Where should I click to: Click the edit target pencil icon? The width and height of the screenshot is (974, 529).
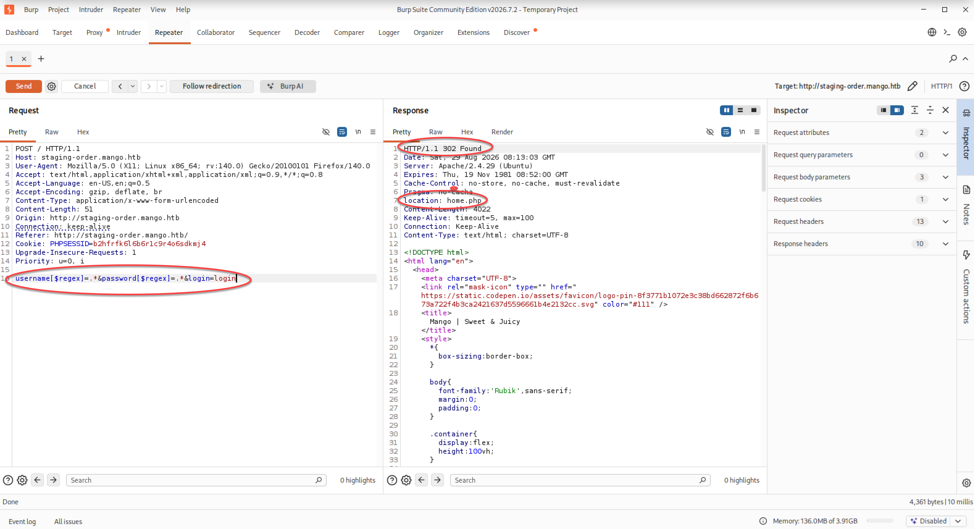pos(912,86)
